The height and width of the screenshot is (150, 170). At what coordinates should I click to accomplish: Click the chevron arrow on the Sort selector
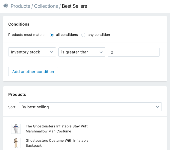[158, 107]
